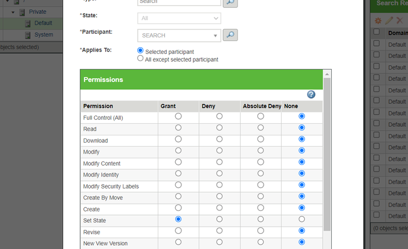The width and height of the screenshot is (408, 249).
Task: Open the Participant SEARCH dropdown
Action: click(179, 35)
